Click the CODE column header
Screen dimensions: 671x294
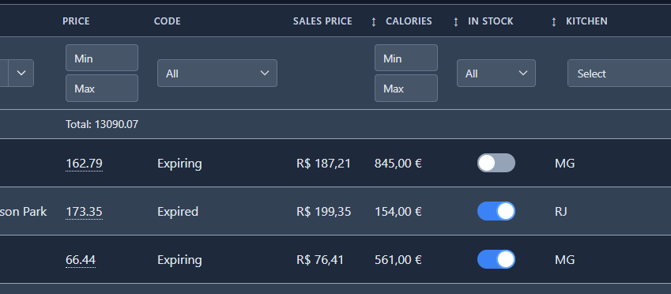click(x=168, y=21)
